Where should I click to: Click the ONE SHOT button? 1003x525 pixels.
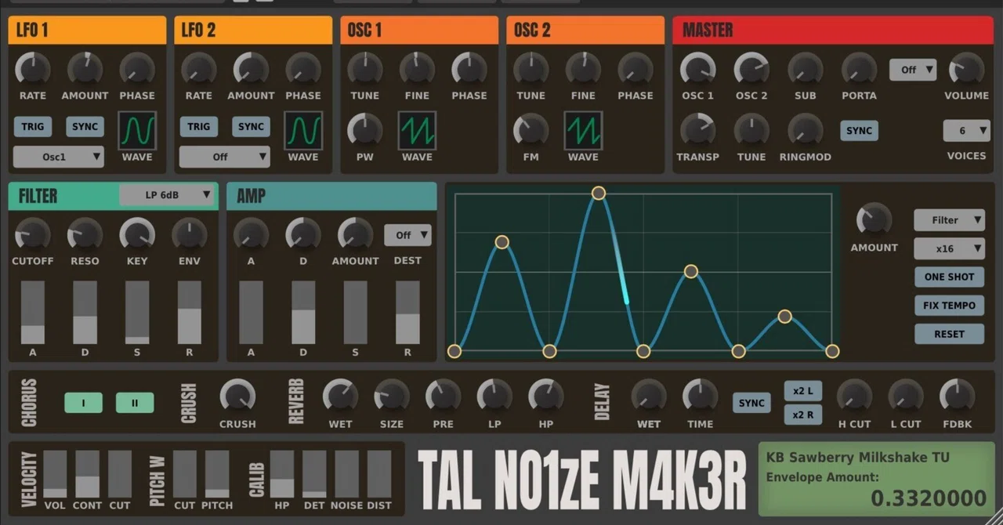[x=950, y=277]
